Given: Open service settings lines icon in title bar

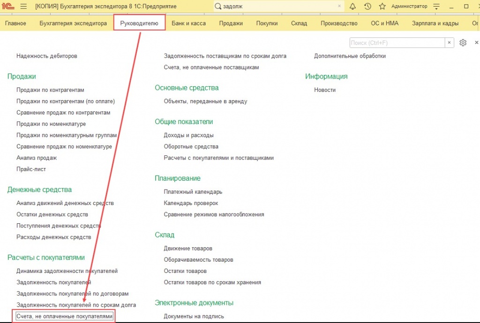Looking at the screenshot, I should (x=436, y=7).
